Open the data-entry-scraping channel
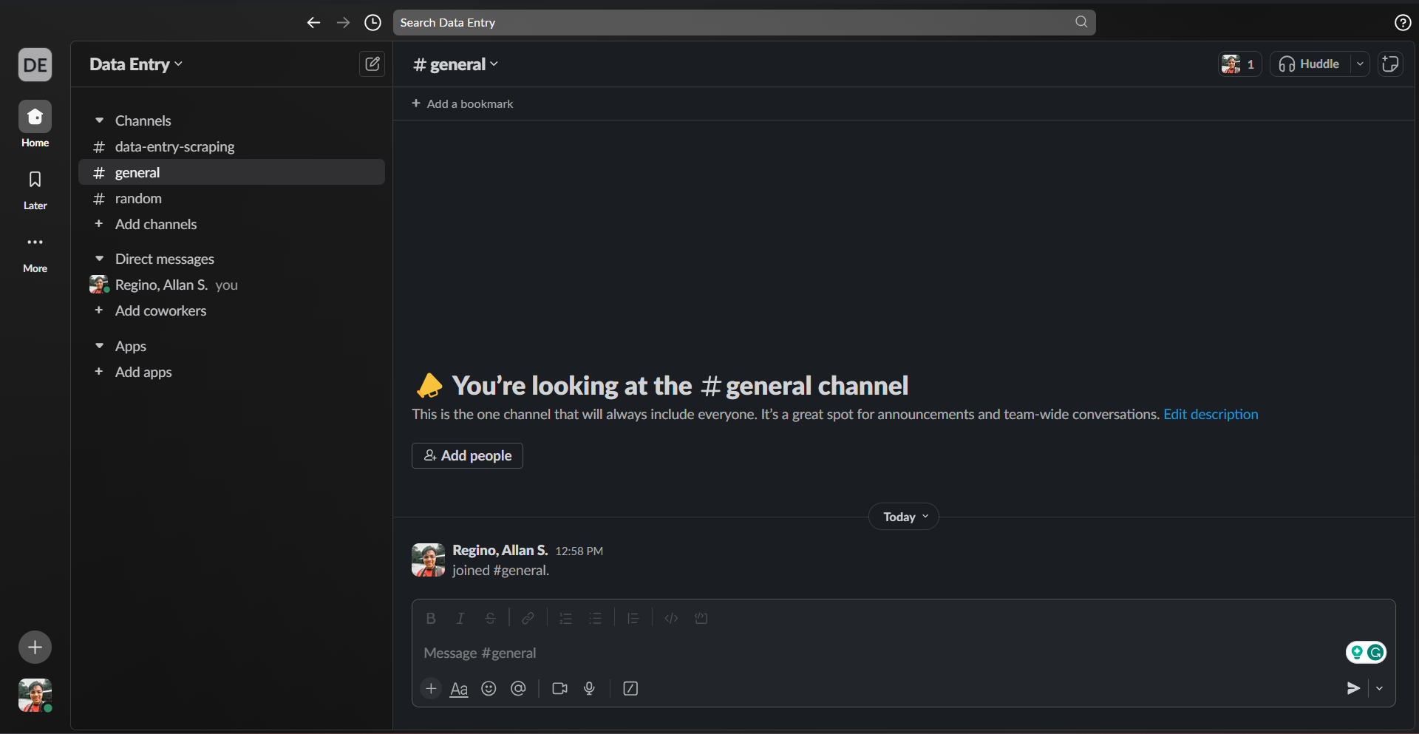This screenshot has width=1419, height=734. click(231, 146)
